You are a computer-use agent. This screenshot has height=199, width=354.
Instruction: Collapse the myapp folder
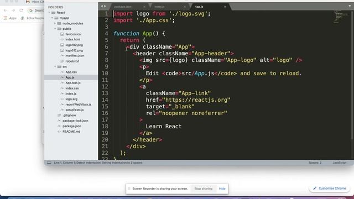[x=52, y=18]
